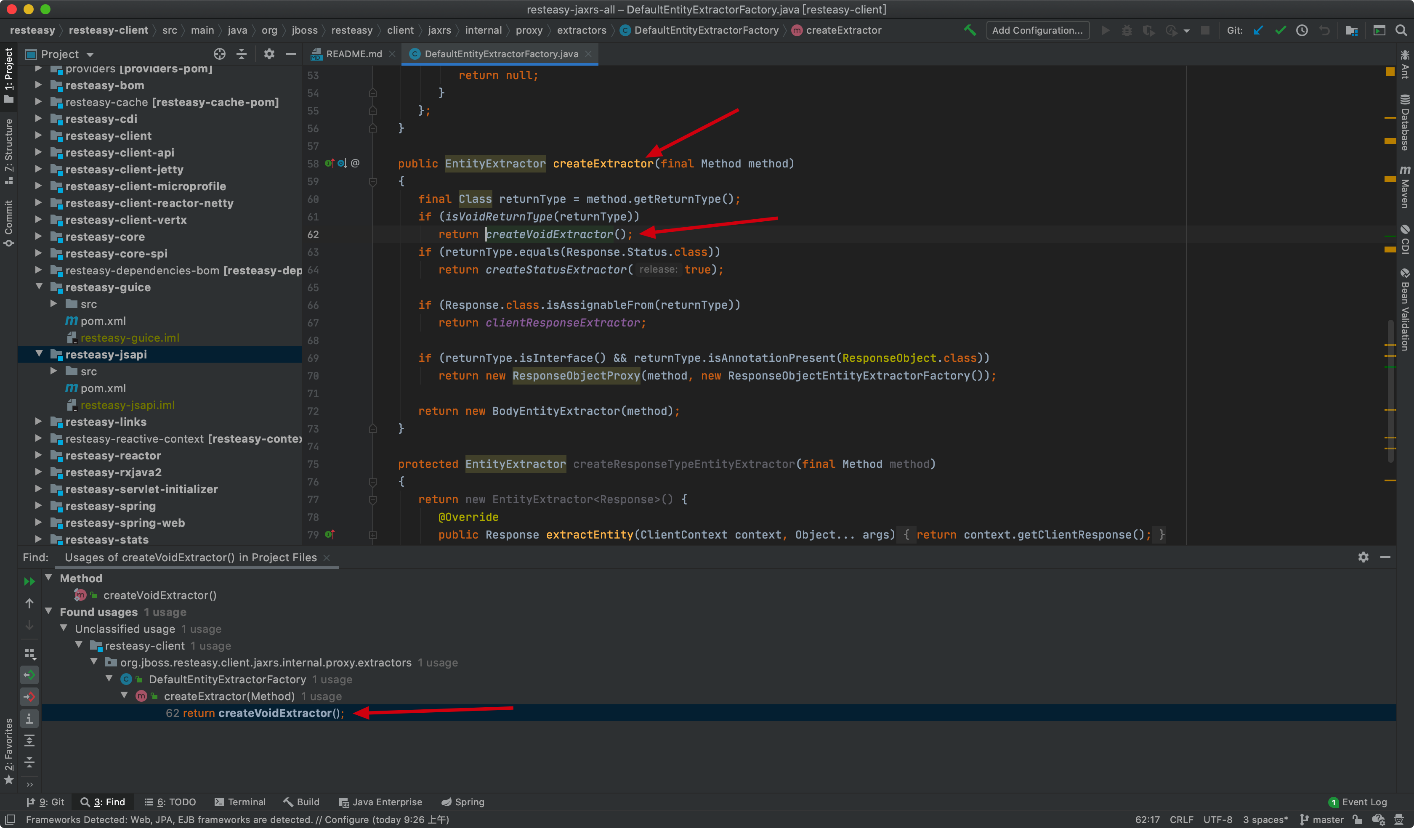Collapse the resteasy-jsapi folder
The image size is (1414, 828).
tap(39, 354)
